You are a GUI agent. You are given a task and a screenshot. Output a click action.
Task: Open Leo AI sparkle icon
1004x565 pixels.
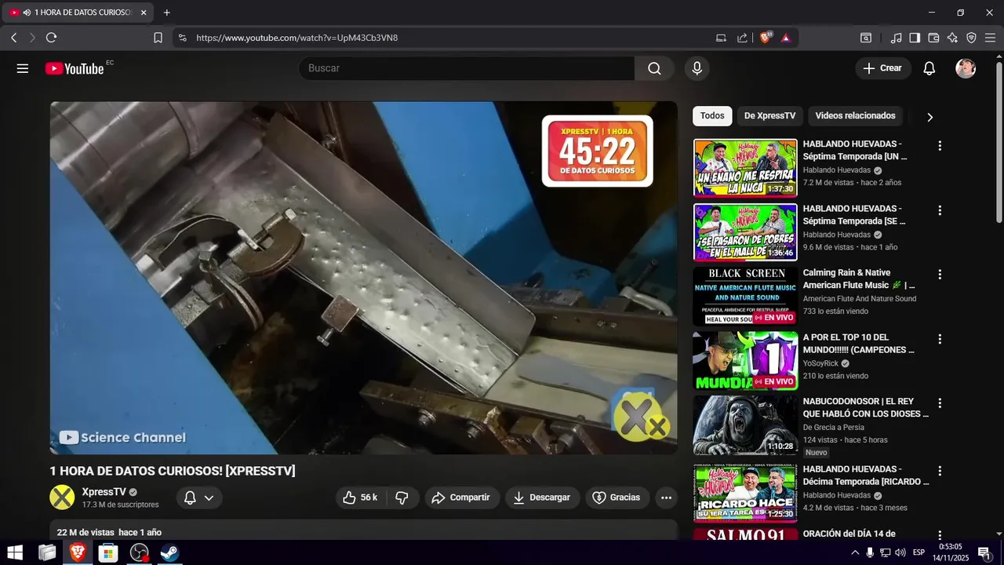(x=952, y=38)
